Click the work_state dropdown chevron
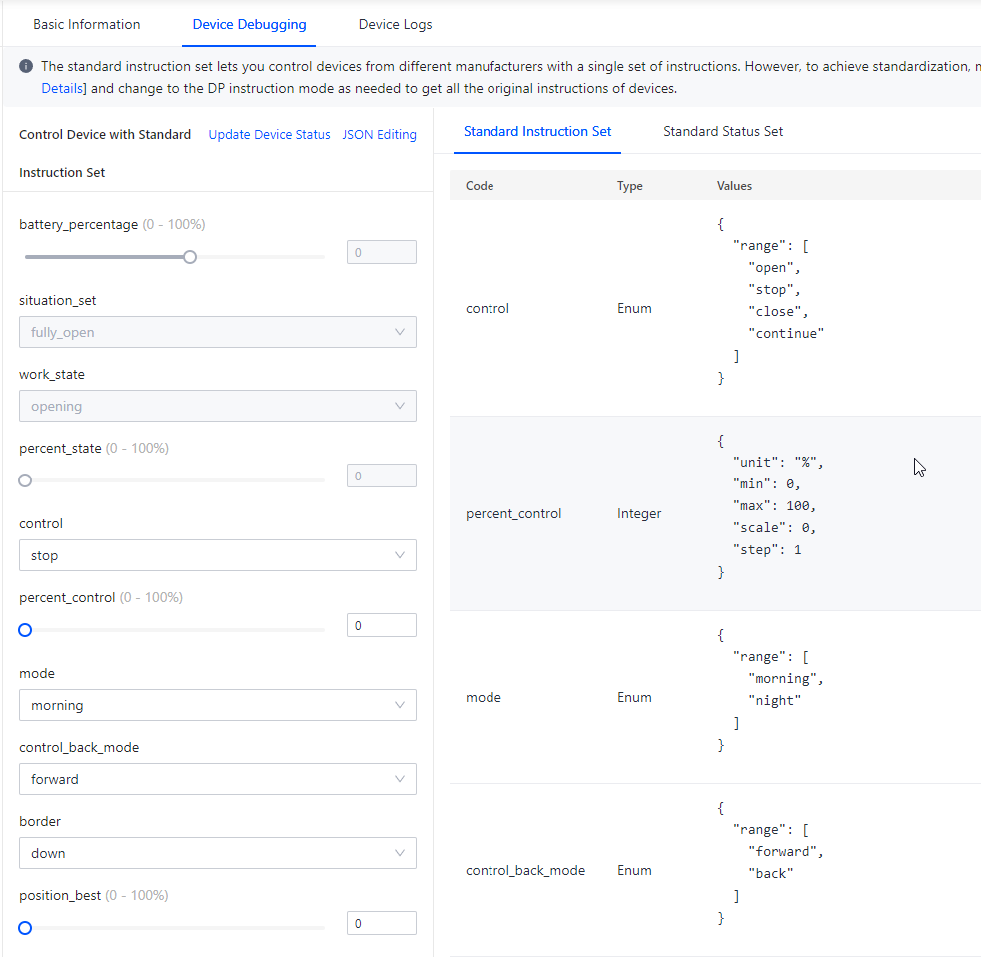 click(x=400, y=406)
